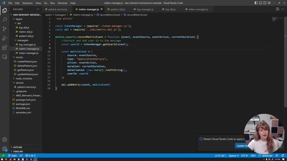
Task: Open the Remote Explorer view
Action: [4, 57]
